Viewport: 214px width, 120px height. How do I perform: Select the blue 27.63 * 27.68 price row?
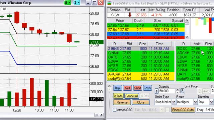pos(146,34)
